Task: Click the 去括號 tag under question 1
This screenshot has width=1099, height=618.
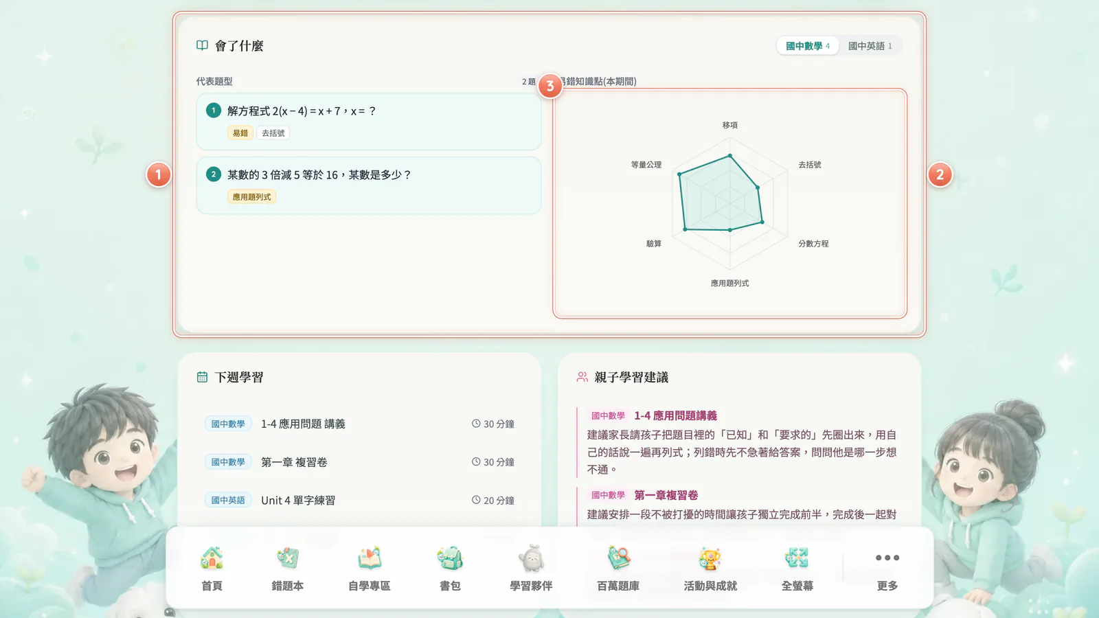Action: [x=273, y=133]
